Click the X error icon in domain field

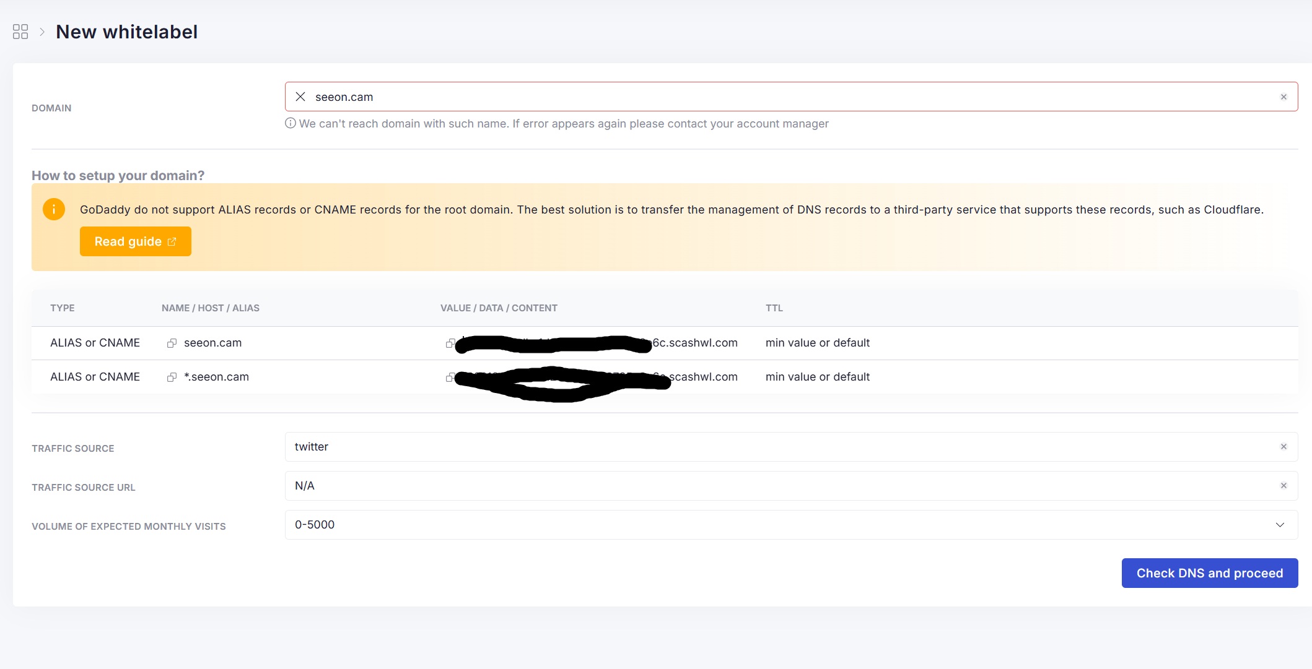300,97
